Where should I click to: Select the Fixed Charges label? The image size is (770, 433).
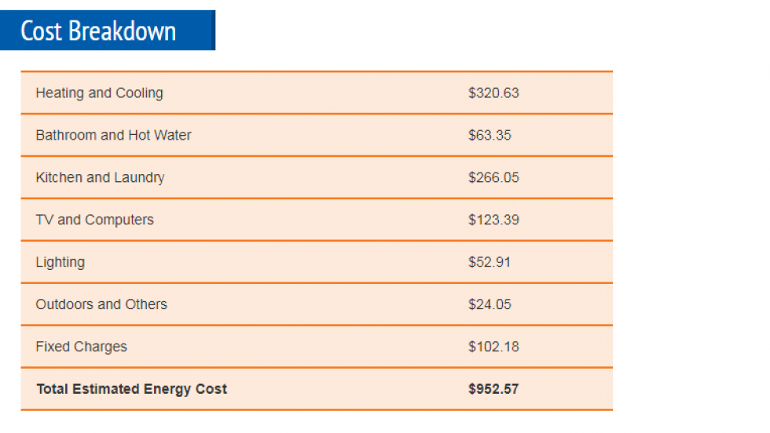click(x=81, y=347)
